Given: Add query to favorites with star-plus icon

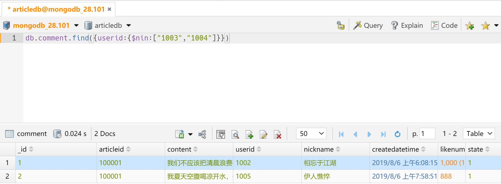Looking at the screenshot, I should tap(470, 26).
